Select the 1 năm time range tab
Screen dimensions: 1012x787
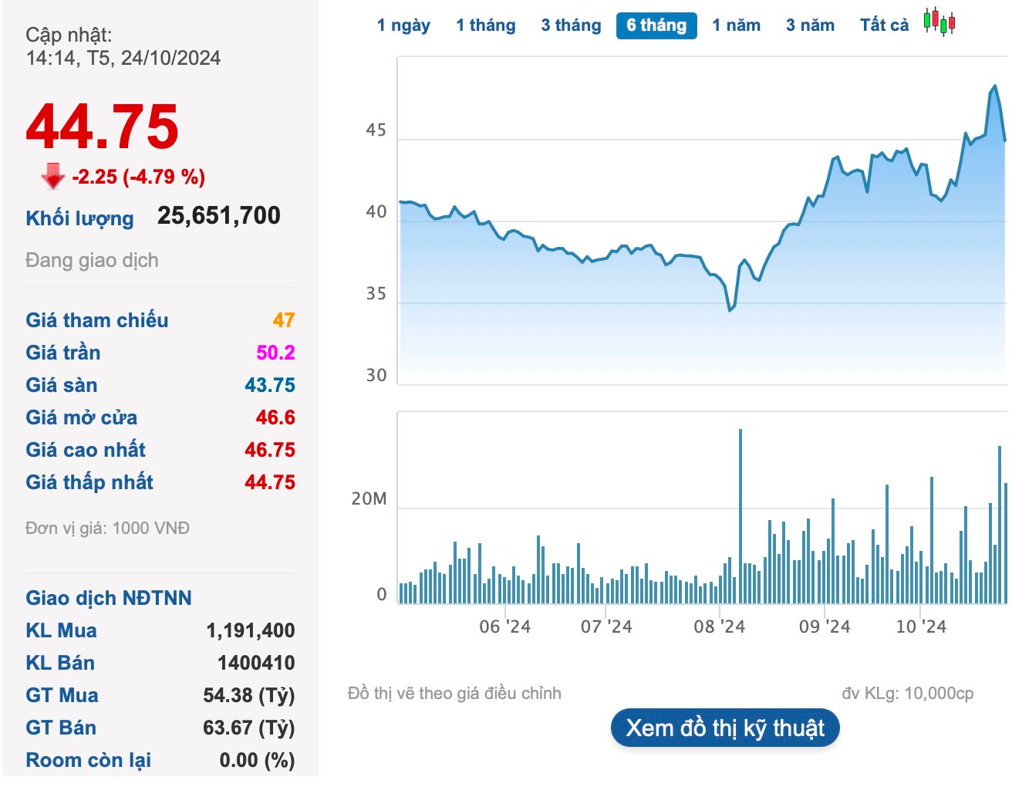coord(736,25)
